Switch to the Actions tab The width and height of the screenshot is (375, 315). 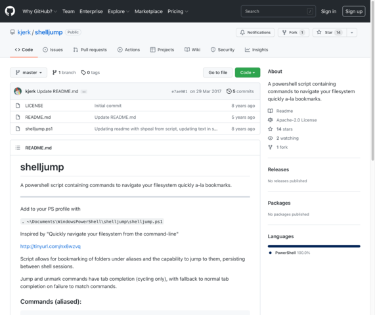(x=129, y=49)
